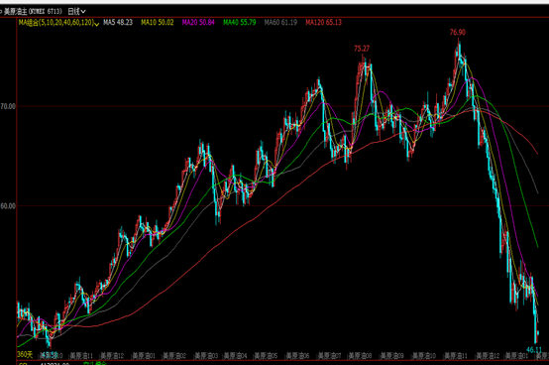Select the MA5 48.23 indicator label
549x365 pixels.
pyautogui.click(x=118, y=23)
